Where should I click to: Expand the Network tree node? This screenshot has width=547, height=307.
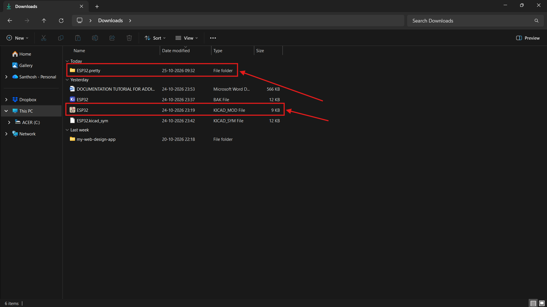[x=6, y=134]
